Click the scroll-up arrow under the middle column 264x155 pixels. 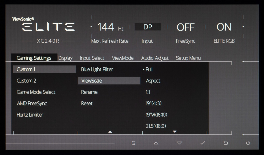click(110, 132)
